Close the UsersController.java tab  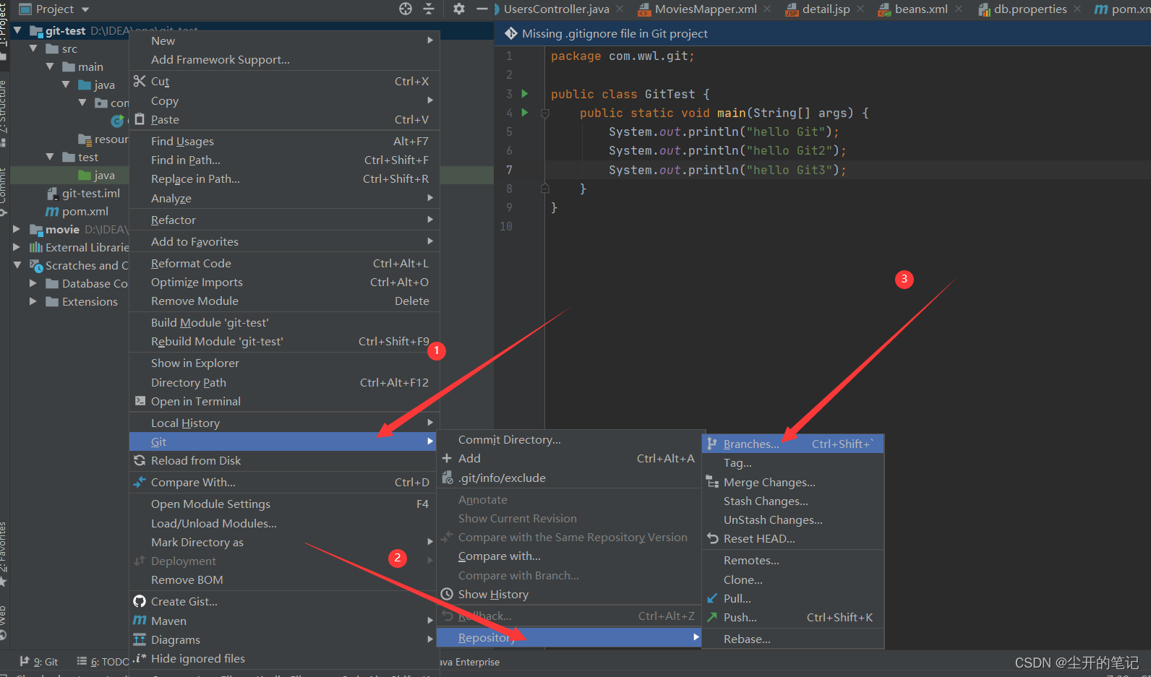[620, 9]
